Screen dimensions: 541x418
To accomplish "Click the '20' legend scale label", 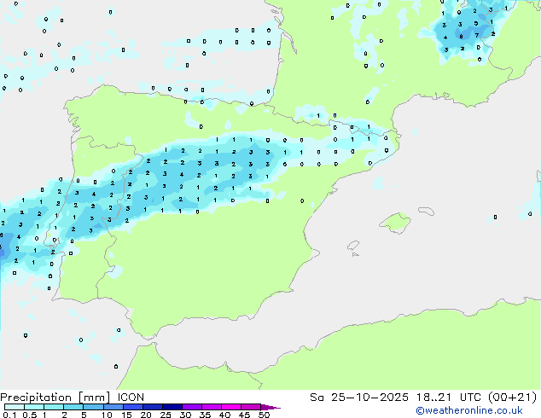I will pos(146,415).
